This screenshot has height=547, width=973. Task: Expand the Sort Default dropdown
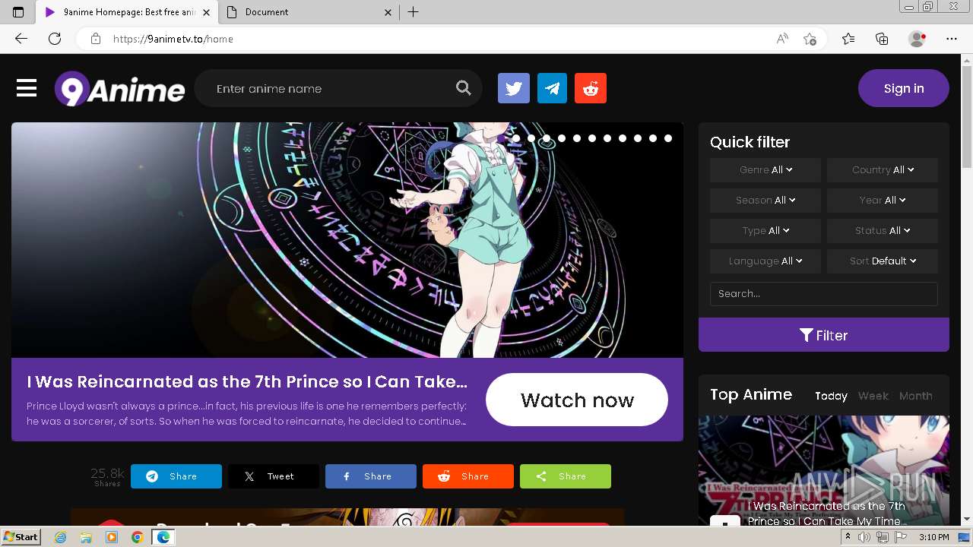click(x=883, y=261)
